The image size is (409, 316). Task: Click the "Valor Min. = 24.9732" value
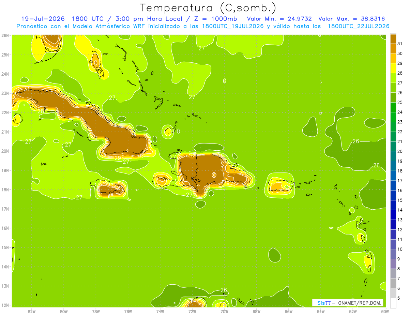279,19
